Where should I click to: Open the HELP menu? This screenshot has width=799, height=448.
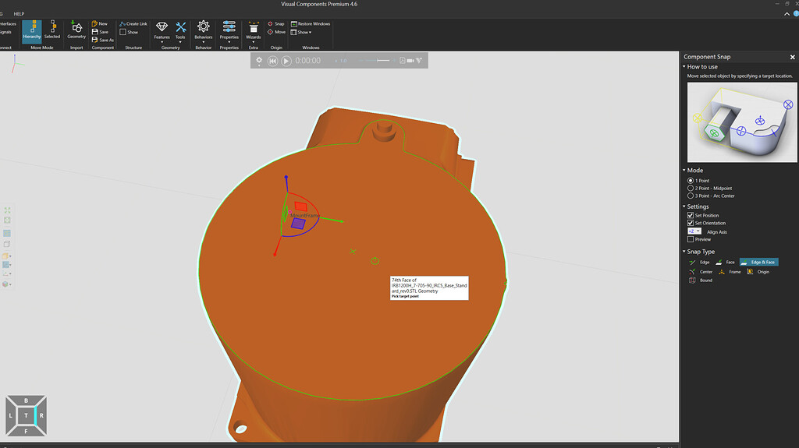[19, 14]
